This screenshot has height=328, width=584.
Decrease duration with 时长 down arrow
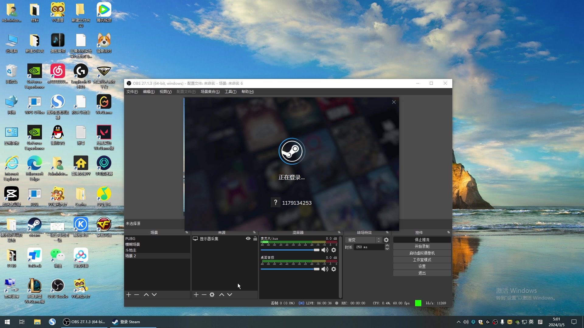[387, 249]
